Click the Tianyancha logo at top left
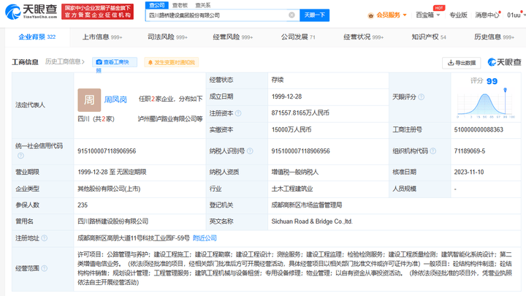 click(31, 12)
